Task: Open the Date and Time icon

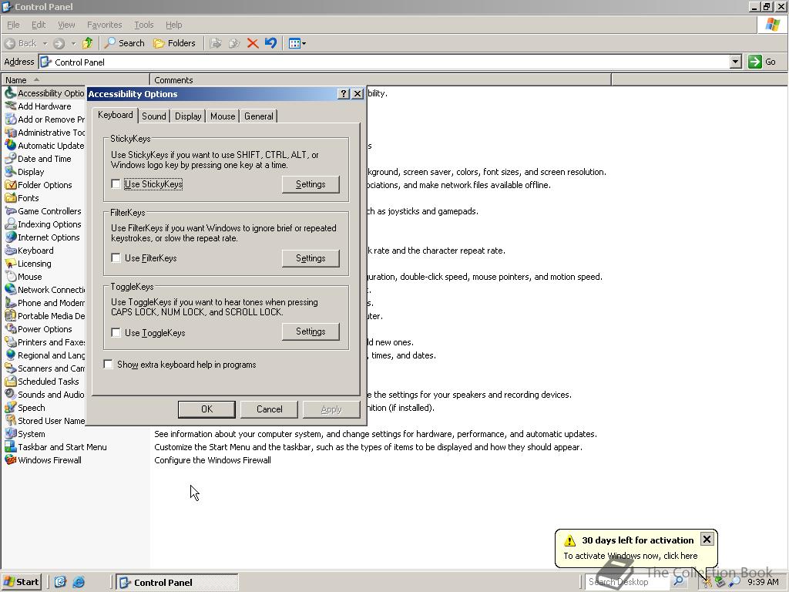Action: [11, 159]
